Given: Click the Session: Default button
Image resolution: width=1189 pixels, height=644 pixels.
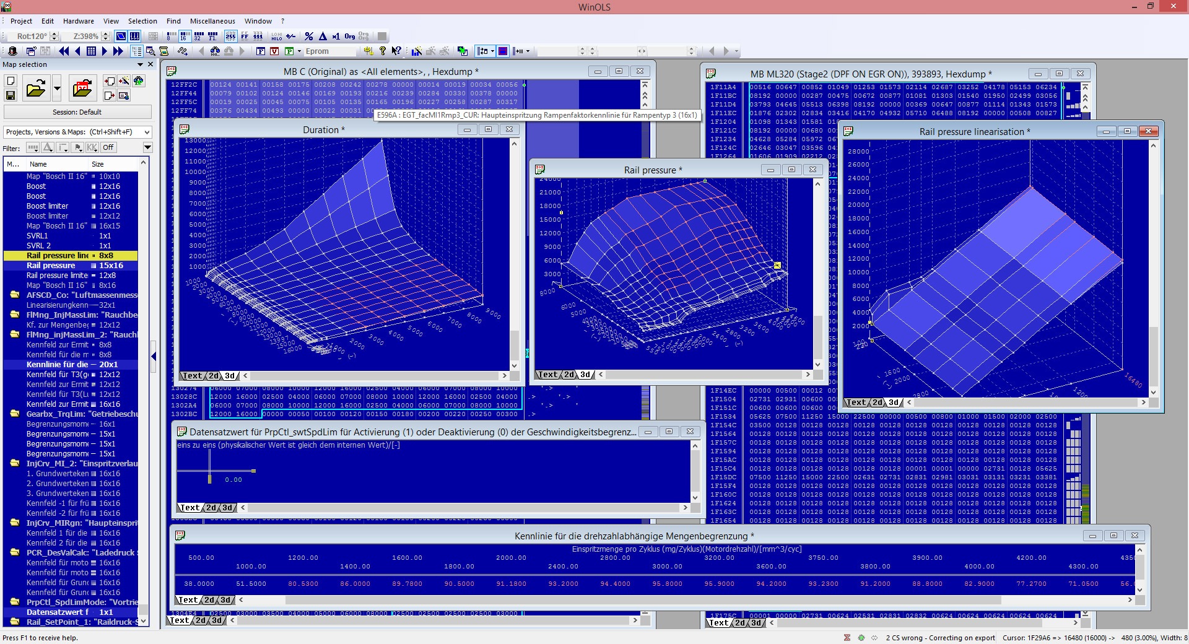Looking at the screenshot, I should click(x=77, y=112).
